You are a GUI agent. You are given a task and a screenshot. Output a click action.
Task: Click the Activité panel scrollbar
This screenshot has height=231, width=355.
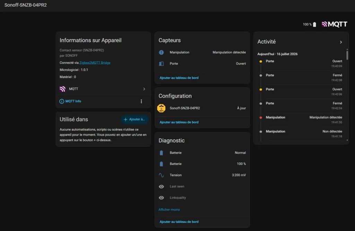pyautogui.click(x=347, y=55)
